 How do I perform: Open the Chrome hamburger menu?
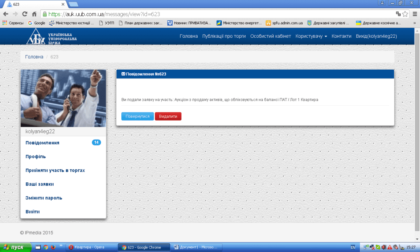click(x=414, y=14)
